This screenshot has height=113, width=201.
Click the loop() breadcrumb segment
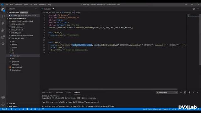pos(77,13)
